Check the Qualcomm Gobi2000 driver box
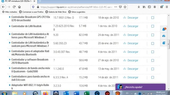Screen dimensions: 170x95 pyautogui.click(x=152, y=69)
